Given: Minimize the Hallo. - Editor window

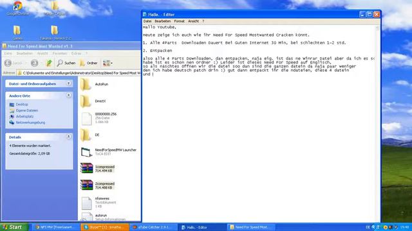Looking at the screenshot, I should pyautogui.click(x=362, y=14).
